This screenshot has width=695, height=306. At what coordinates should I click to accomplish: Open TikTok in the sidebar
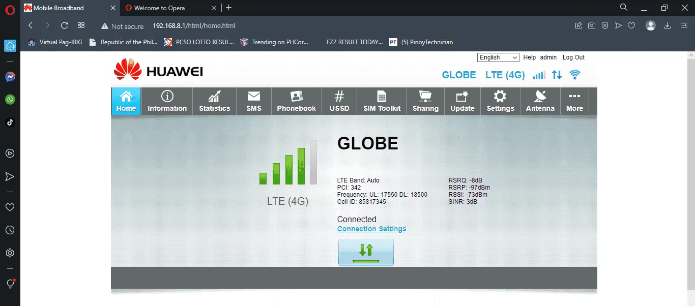[x=10, y=122]
